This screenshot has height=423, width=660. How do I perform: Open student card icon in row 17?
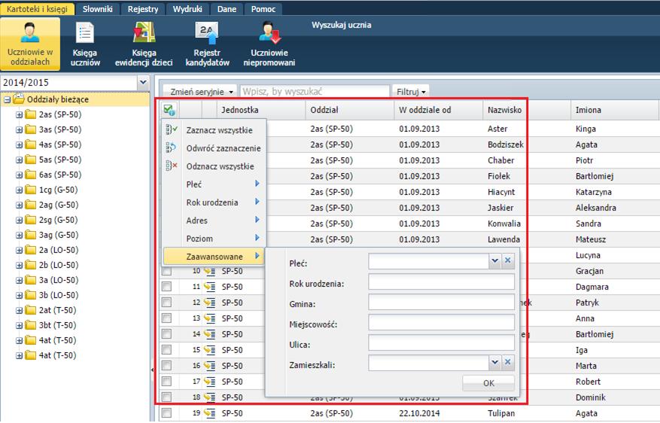coord(210,382)
